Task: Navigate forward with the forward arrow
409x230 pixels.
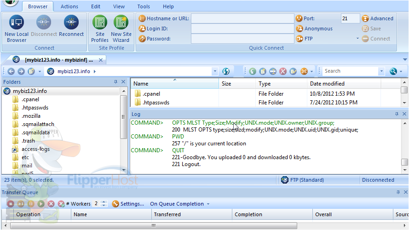Action: pos(21,71)
